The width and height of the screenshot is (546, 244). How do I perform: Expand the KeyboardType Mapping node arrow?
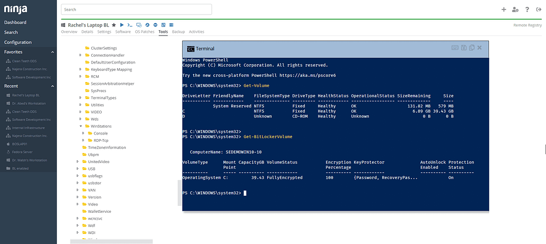tap(80, 69)
